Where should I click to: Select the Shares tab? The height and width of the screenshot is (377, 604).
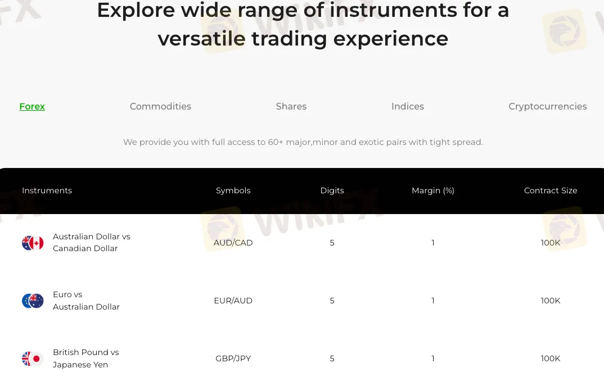291,106
